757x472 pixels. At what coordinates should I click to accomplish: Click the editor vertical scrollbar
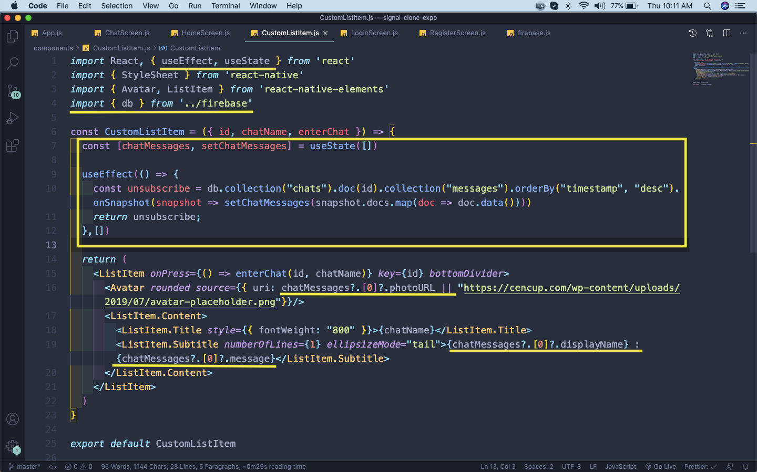click(x=753, y=152)
